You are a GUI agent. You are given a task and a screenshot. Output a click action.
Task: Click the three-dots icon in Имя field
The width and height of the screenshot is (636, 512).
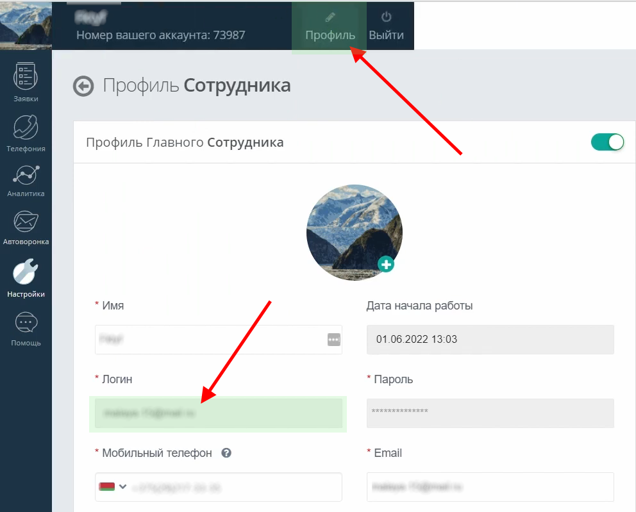coord(333,340)
